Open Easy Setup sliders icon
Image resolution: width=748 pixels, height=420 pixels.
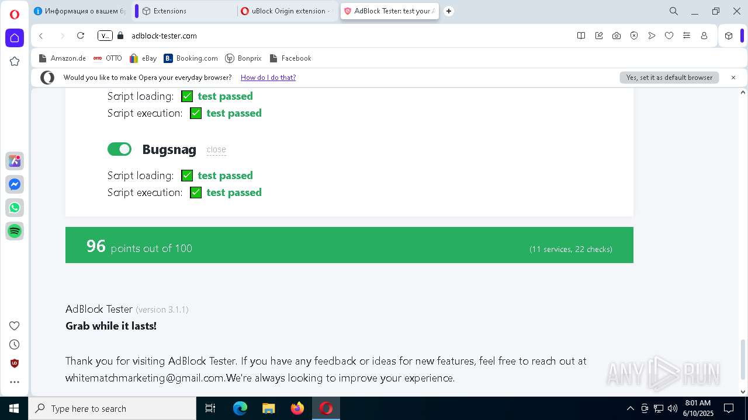point(687,36)
